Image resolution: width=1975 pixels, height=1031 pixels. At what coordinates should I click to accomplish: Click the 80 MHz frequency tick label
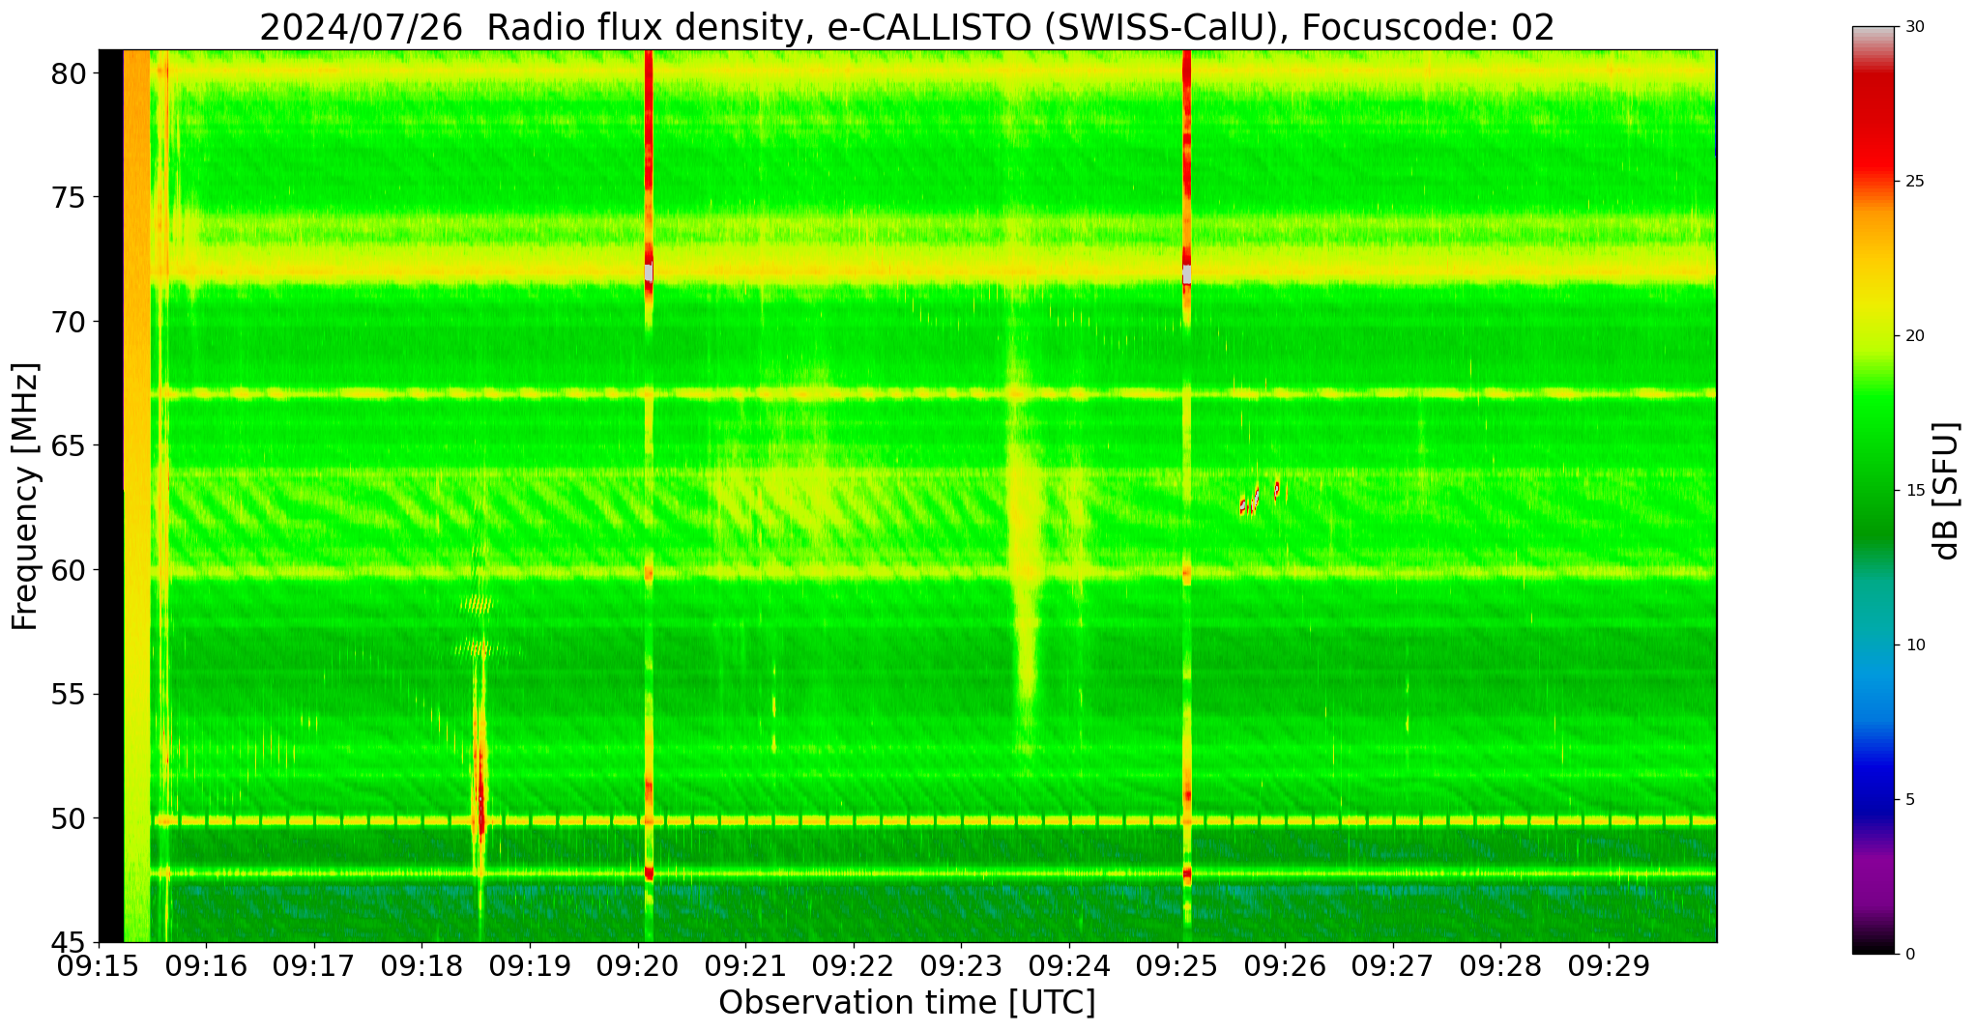pos(69,72)
